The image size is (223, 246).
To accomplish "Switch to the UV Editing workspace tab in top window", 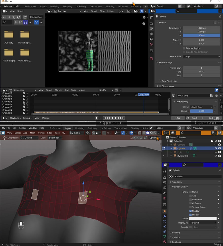I will click(x=81, y=6).
